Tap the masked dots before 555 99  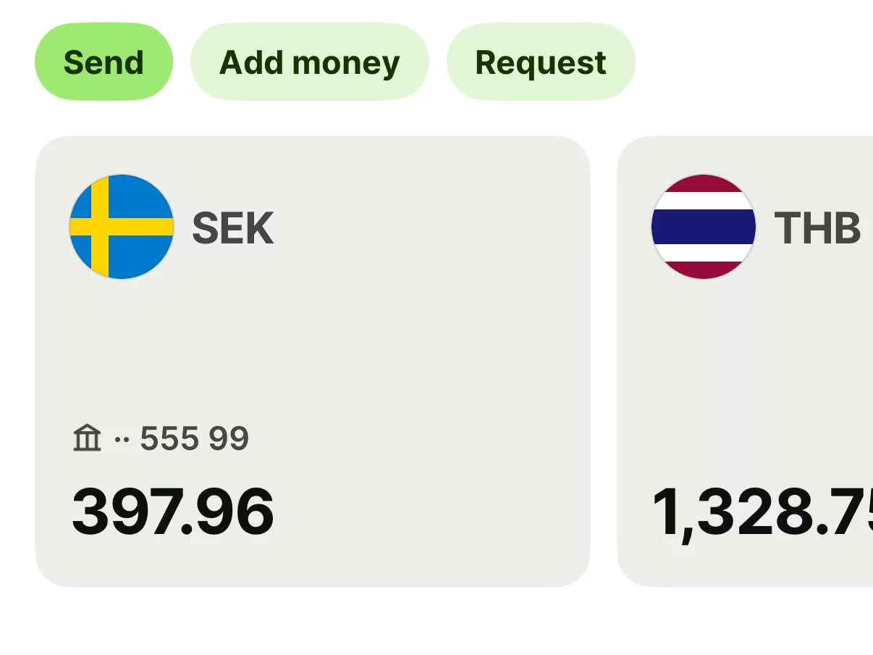(122, 439)
